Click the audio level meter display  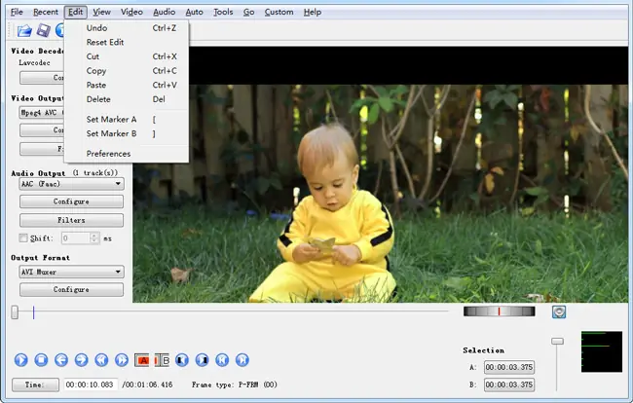(602, 351)
